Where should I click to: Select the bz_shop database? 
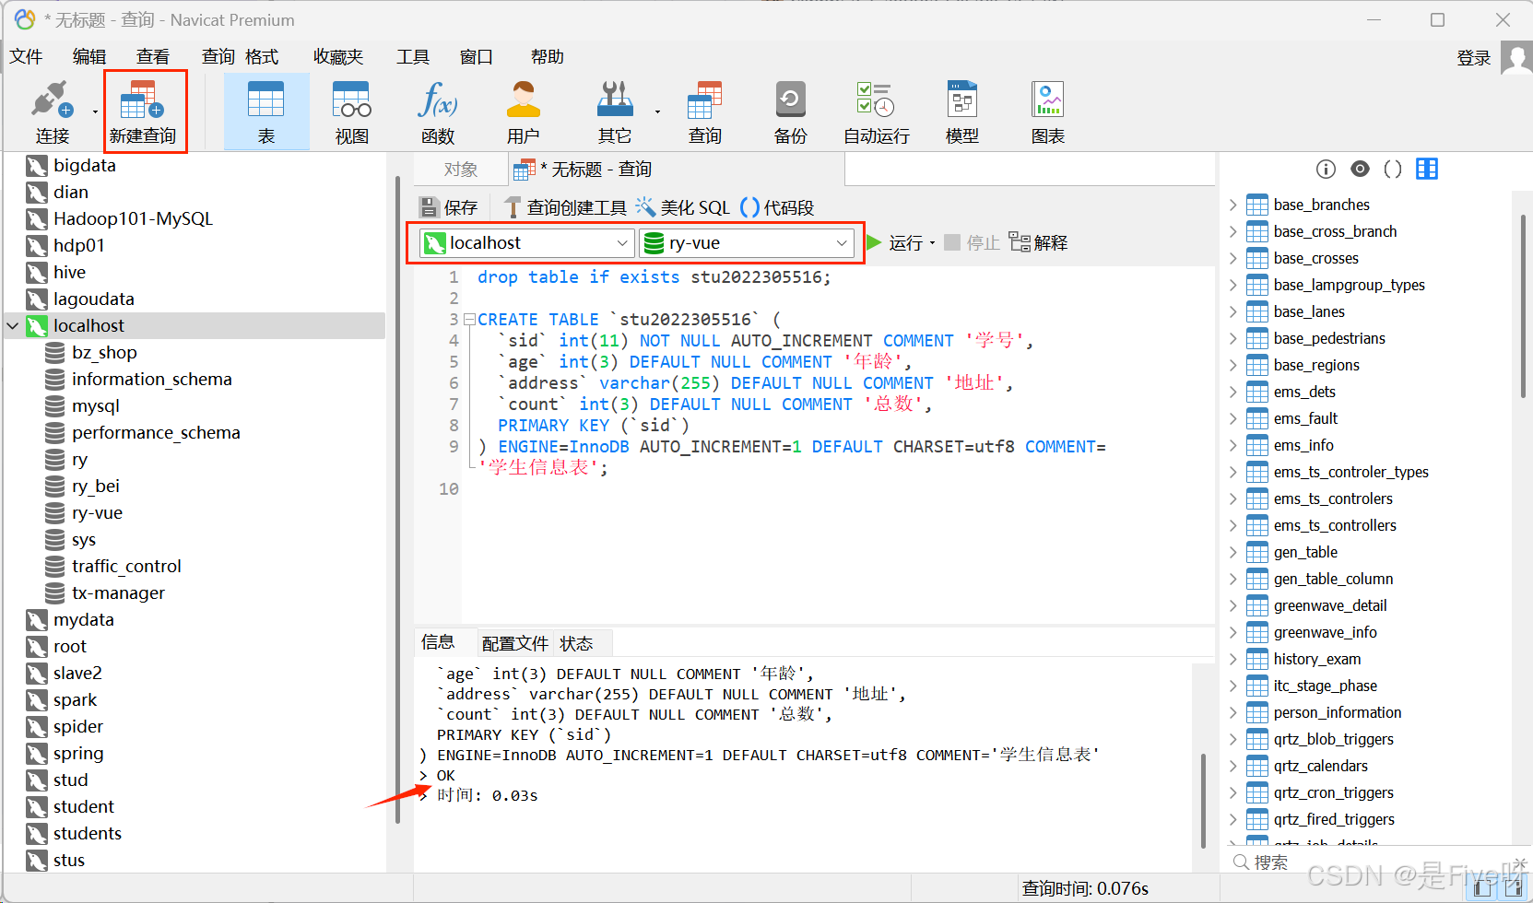pos(104,352)
